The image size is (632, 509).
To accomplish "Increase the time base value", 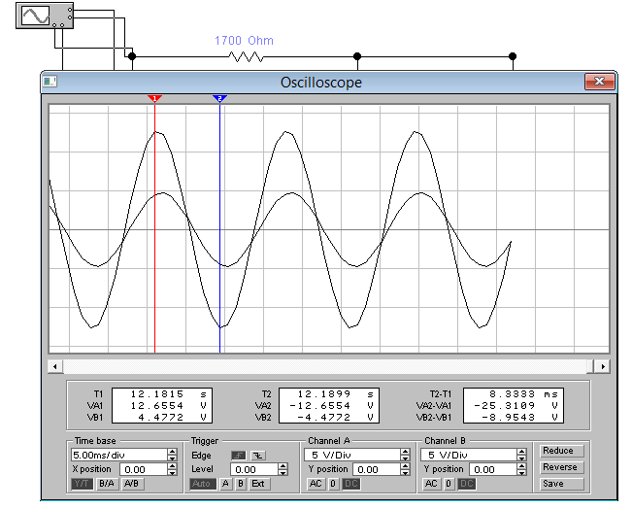I will coord(172,452).
